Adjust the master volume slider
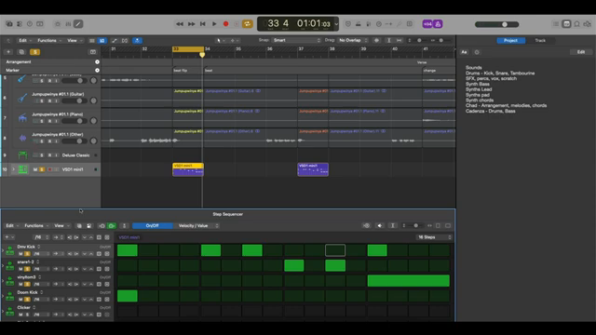 (x=496, y=24)
